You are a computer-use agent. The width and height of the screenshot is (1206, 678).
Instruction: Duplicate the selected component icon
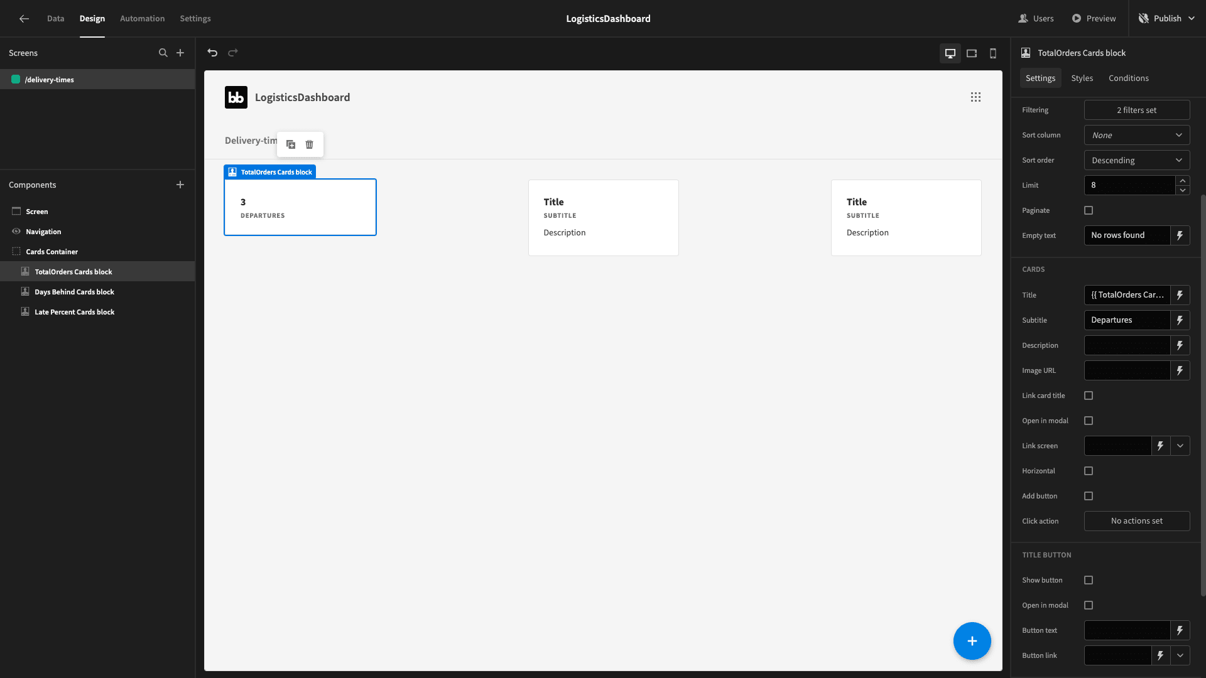click(x=291, y=144)
